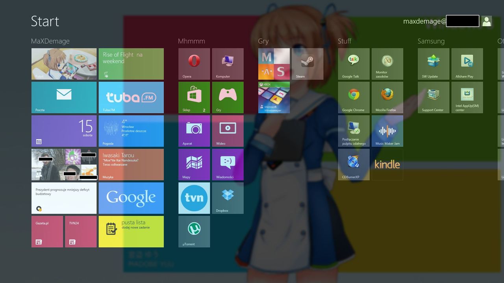504x283 pixels.
Task: Open Samsung SW Update tile
Action: pos(434,64)
